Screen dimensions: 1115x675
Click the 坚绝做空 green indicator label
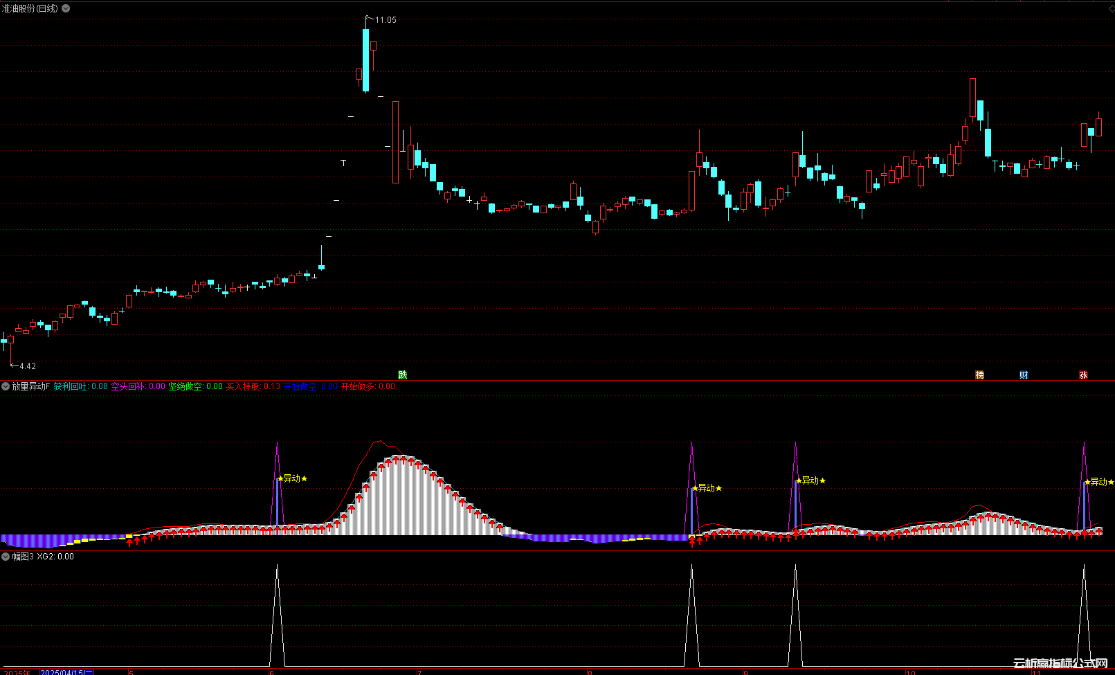185,386
